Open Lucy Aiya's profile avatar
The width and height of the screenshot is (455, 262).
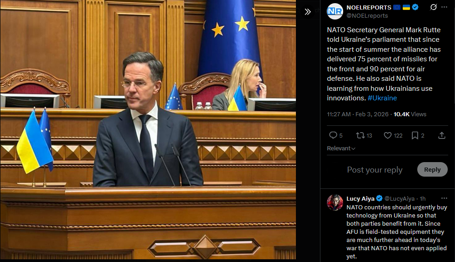point(335,203)
